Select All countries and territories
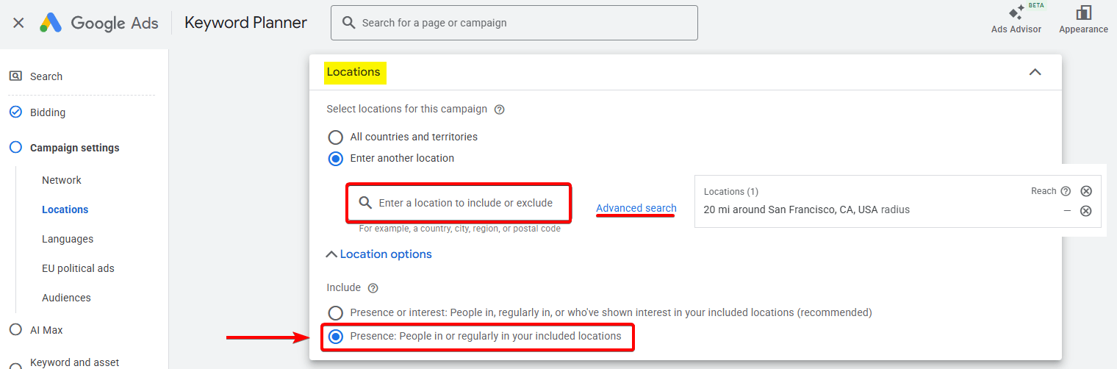The width and height of the screenshot is (1117, 369). 336,137
